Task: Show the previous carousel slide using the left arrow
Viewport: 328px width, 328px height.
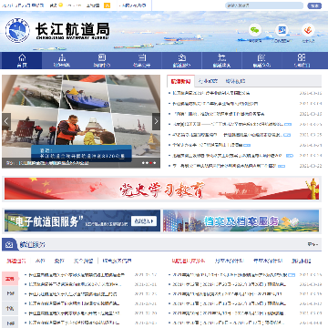Action: coord(6,121)
